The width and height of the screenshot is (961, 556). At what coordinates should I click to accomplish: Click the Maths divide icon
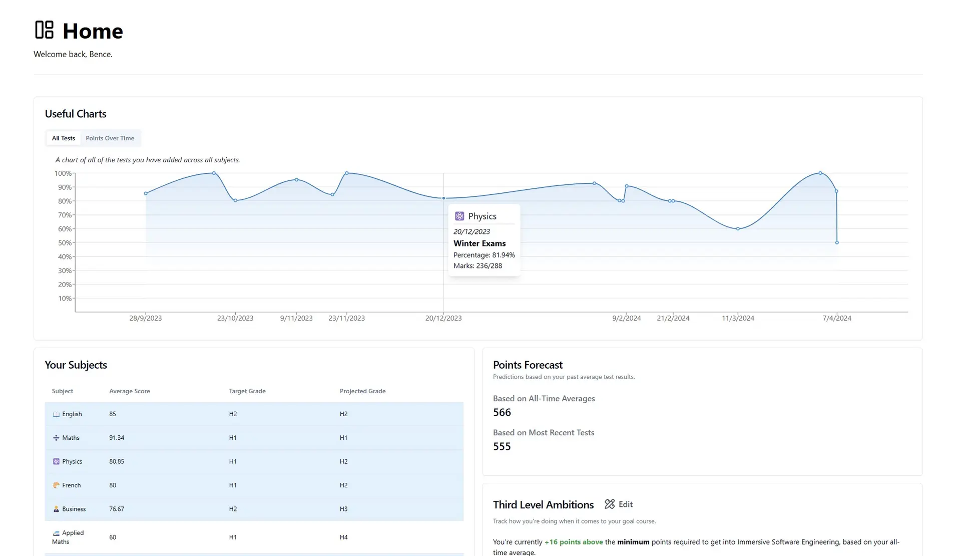(56, 438)
